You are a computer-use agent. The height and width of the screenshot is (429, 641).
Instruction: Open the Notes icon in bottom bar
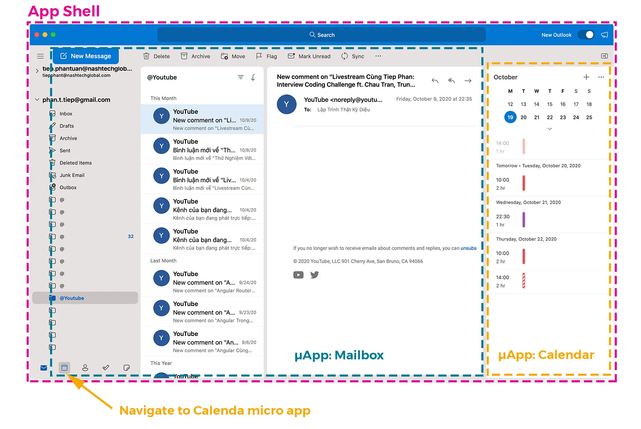126,368
